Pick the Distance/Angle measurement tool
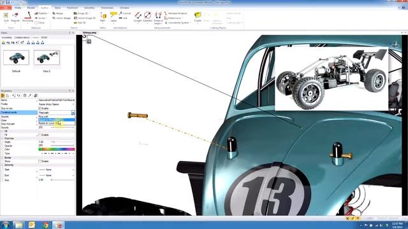This screenshot has width=408, height=229. (158, 18)
